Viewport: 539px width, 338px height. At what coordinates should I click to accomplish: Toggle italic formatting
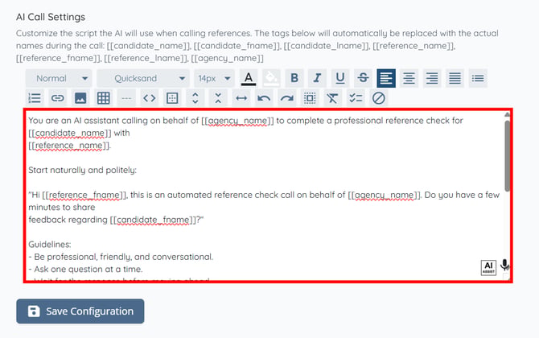click(317, 78)
